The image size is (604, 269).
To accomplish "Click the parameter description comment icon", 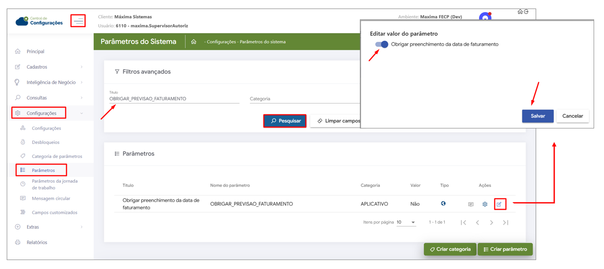I will (471, 204).
